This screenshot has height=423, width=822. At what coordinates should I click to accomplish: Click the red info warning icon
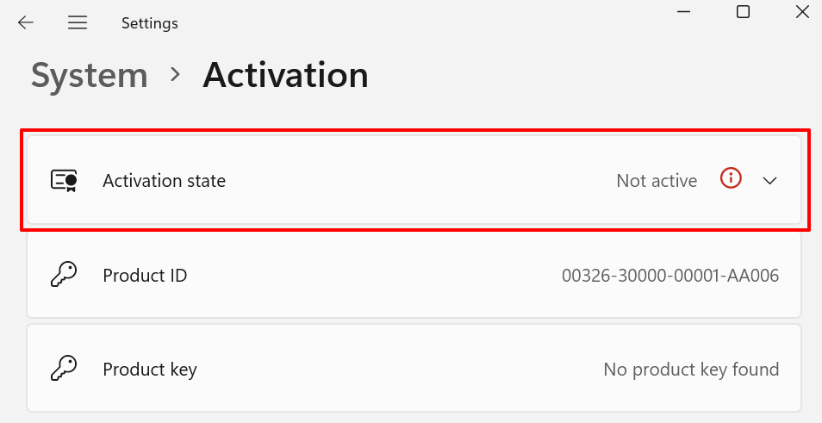[x=731, y=179]
